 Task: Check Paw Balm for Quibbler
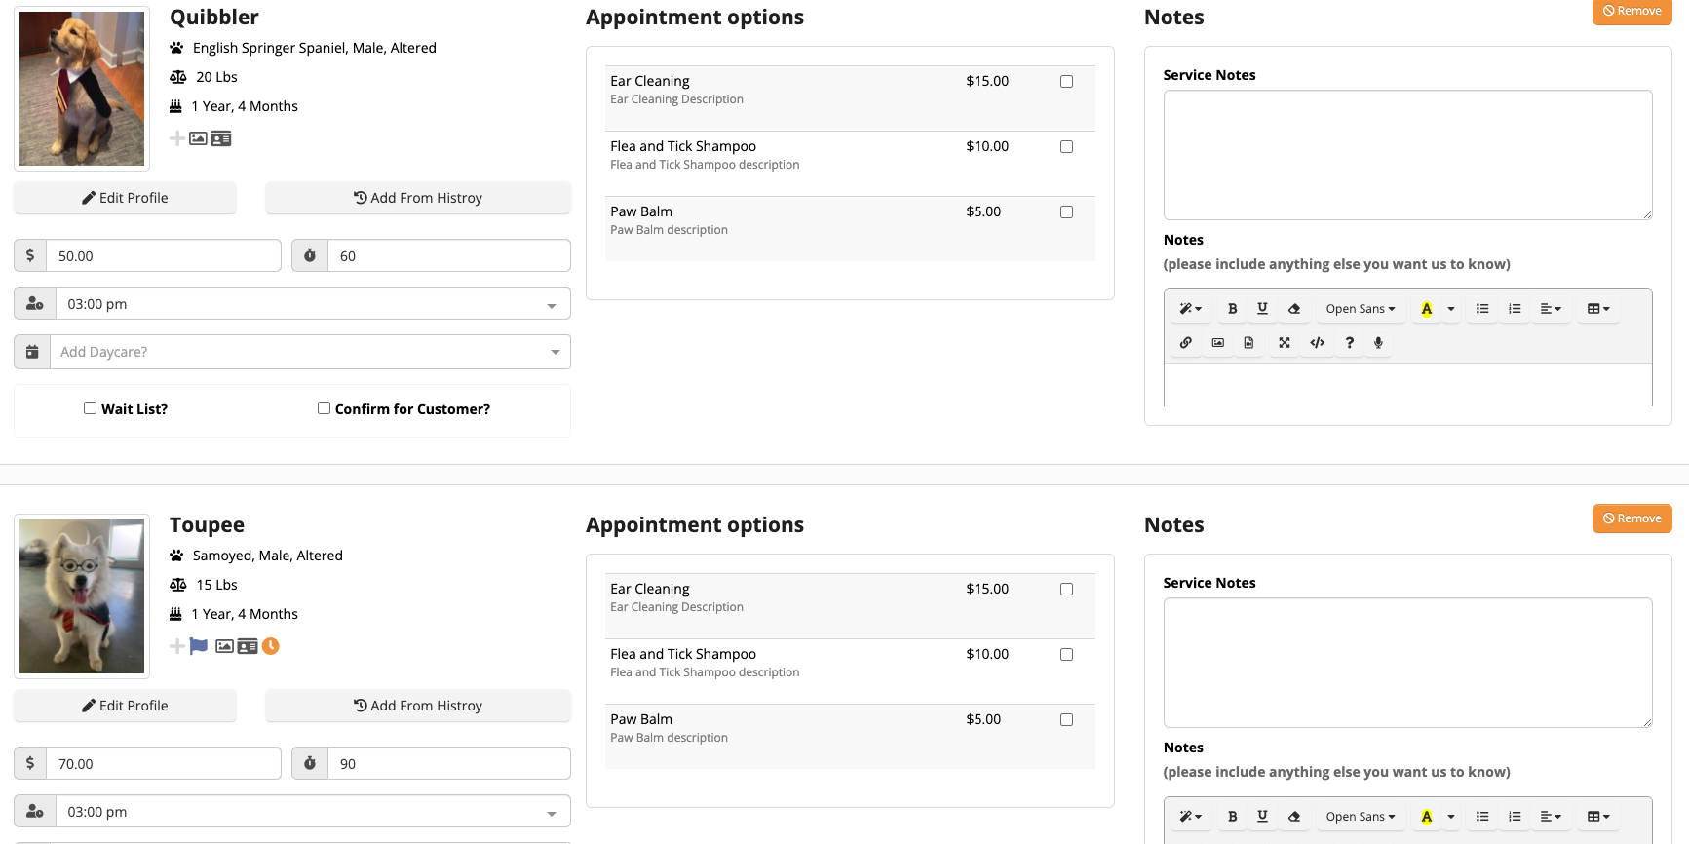pos(1066,212)
